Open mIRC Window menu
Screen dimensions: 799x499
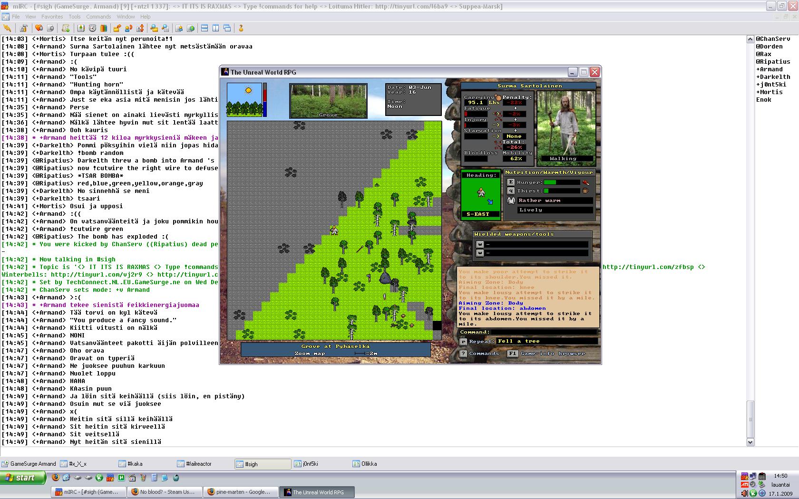coord(126,17)
